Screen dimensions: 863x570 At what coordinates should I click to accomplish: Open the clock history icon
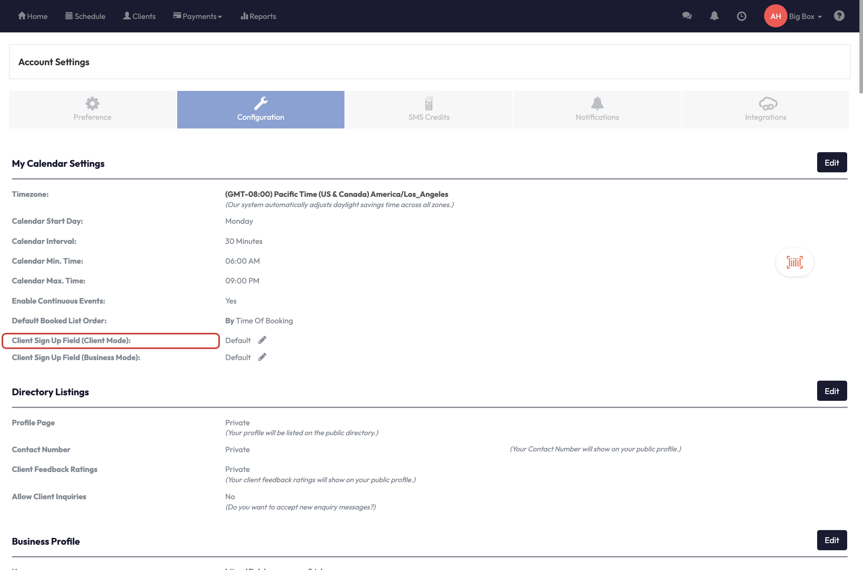coord(742,16)
